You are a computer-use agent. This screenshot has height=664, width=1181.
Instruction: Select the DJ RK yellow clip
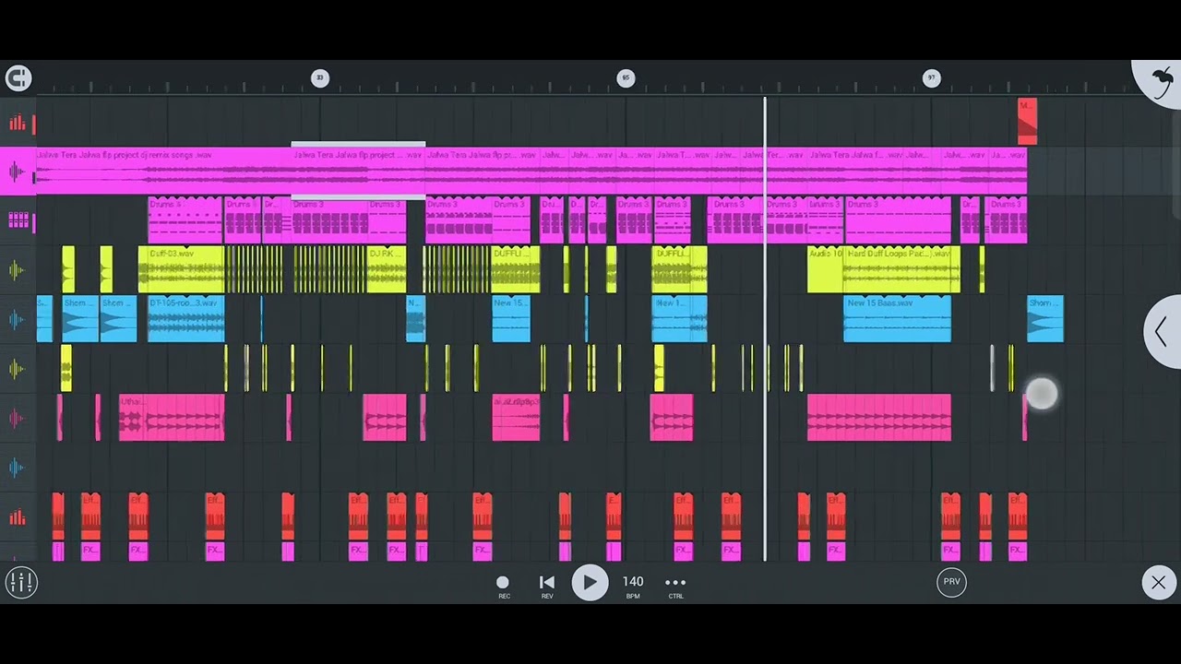tap(387, 269)
